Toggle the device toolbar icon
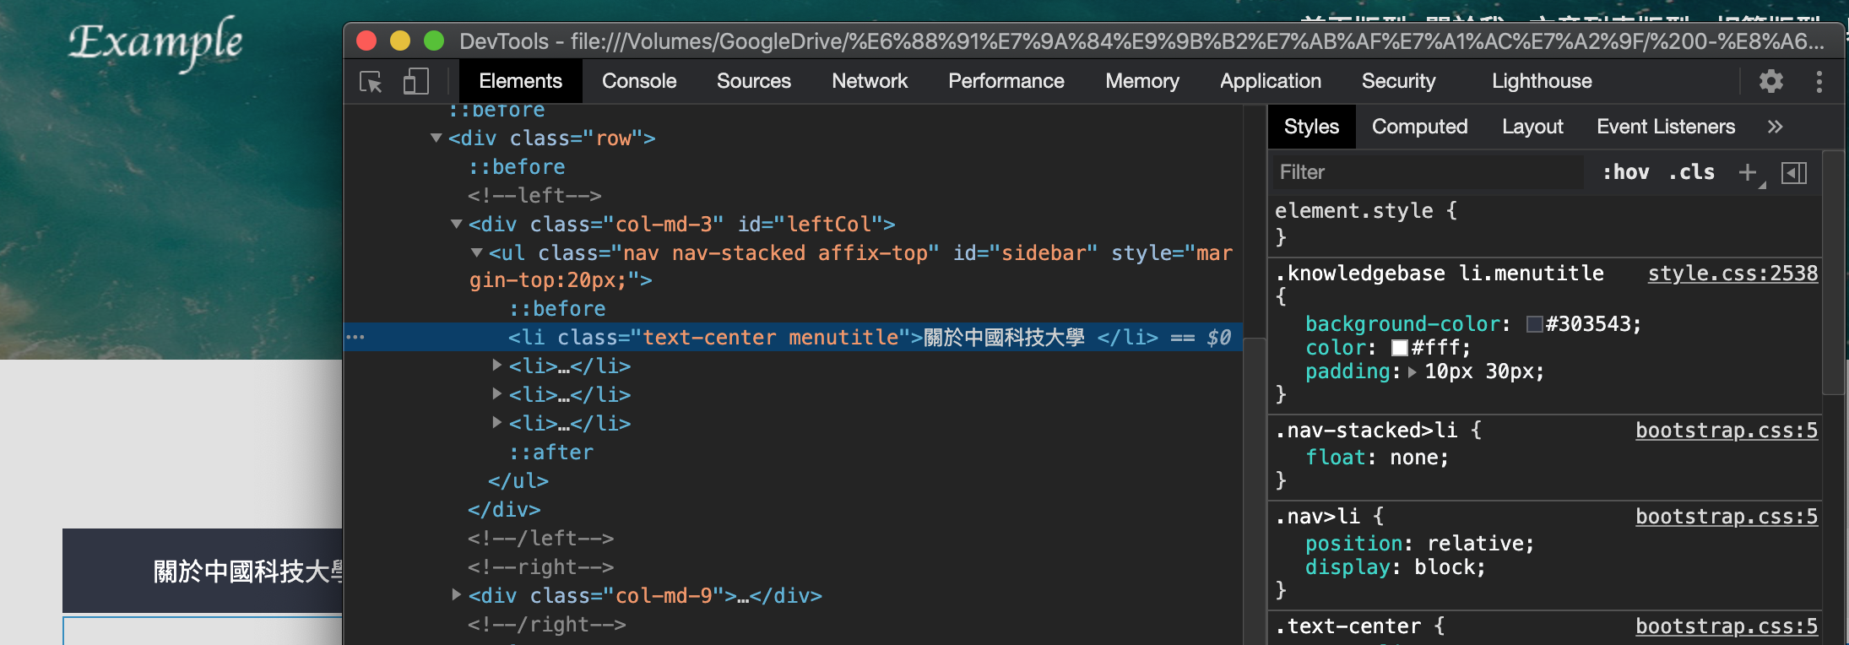 (415, 82)
